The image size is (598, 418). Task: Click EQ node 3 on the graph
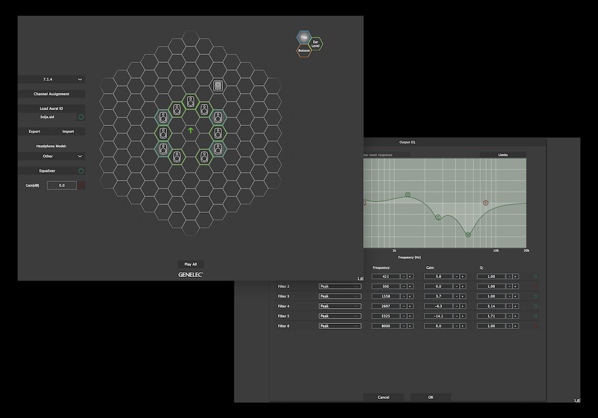408,195
